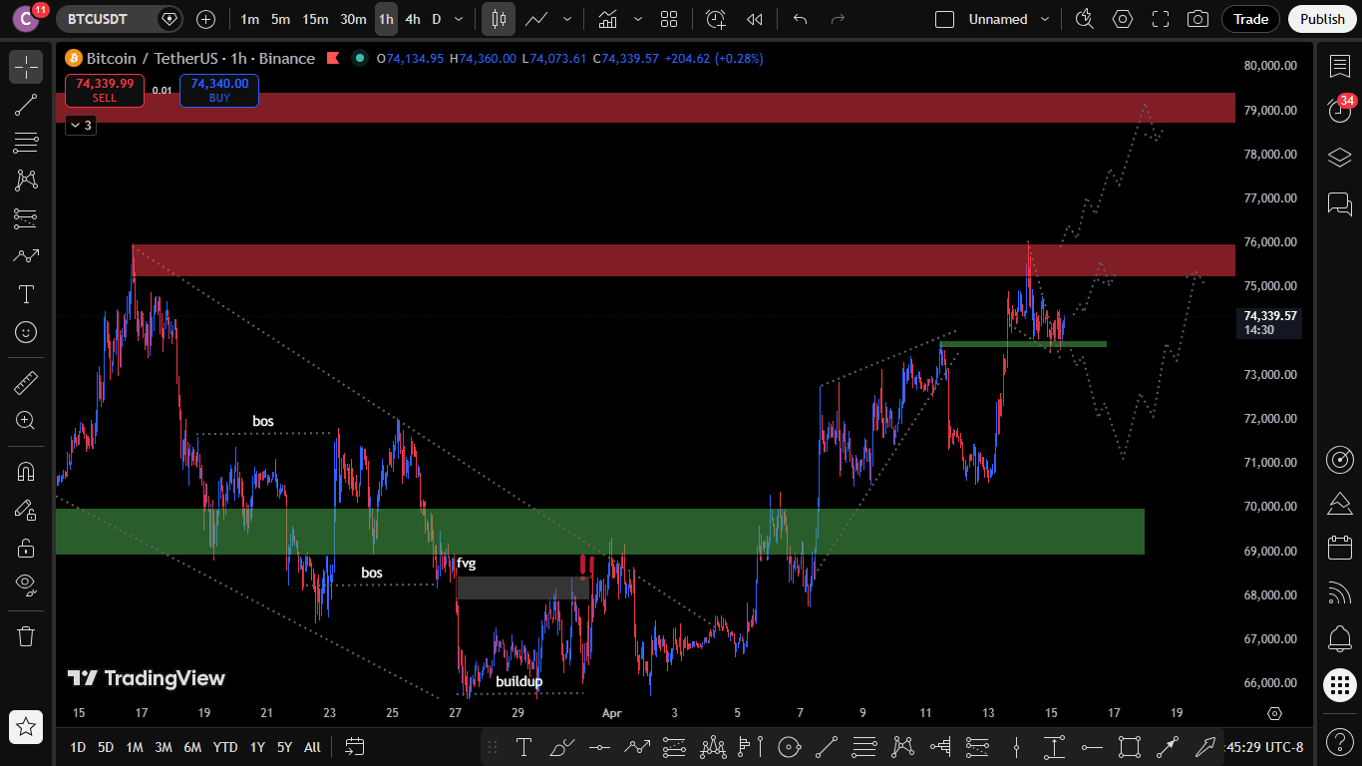This screenshot has height=766, width=1362.
Task: Open forecasting and measurement tools
Action: [x=26, y=218]
